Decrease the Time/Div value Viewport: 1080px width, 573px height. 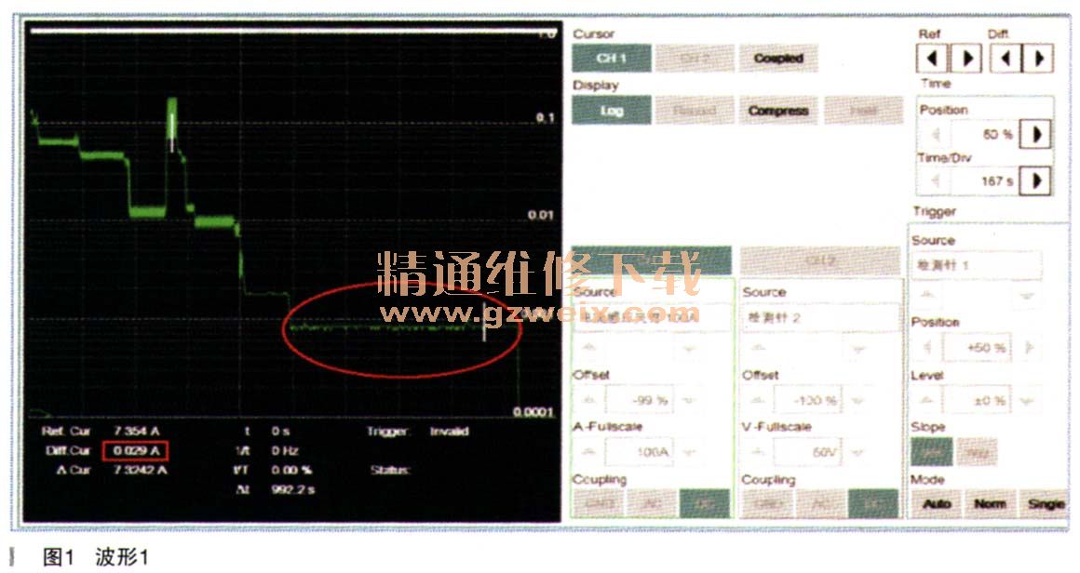(x=936, y=181)
